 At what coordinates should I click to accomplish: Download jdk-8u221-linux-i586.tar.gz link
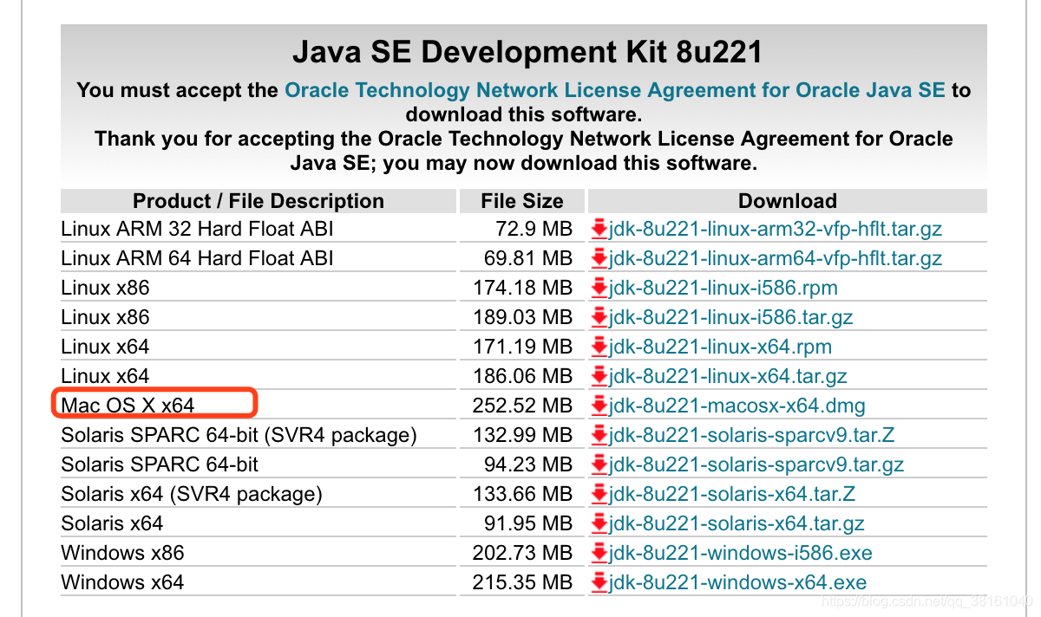coord(731,318)
